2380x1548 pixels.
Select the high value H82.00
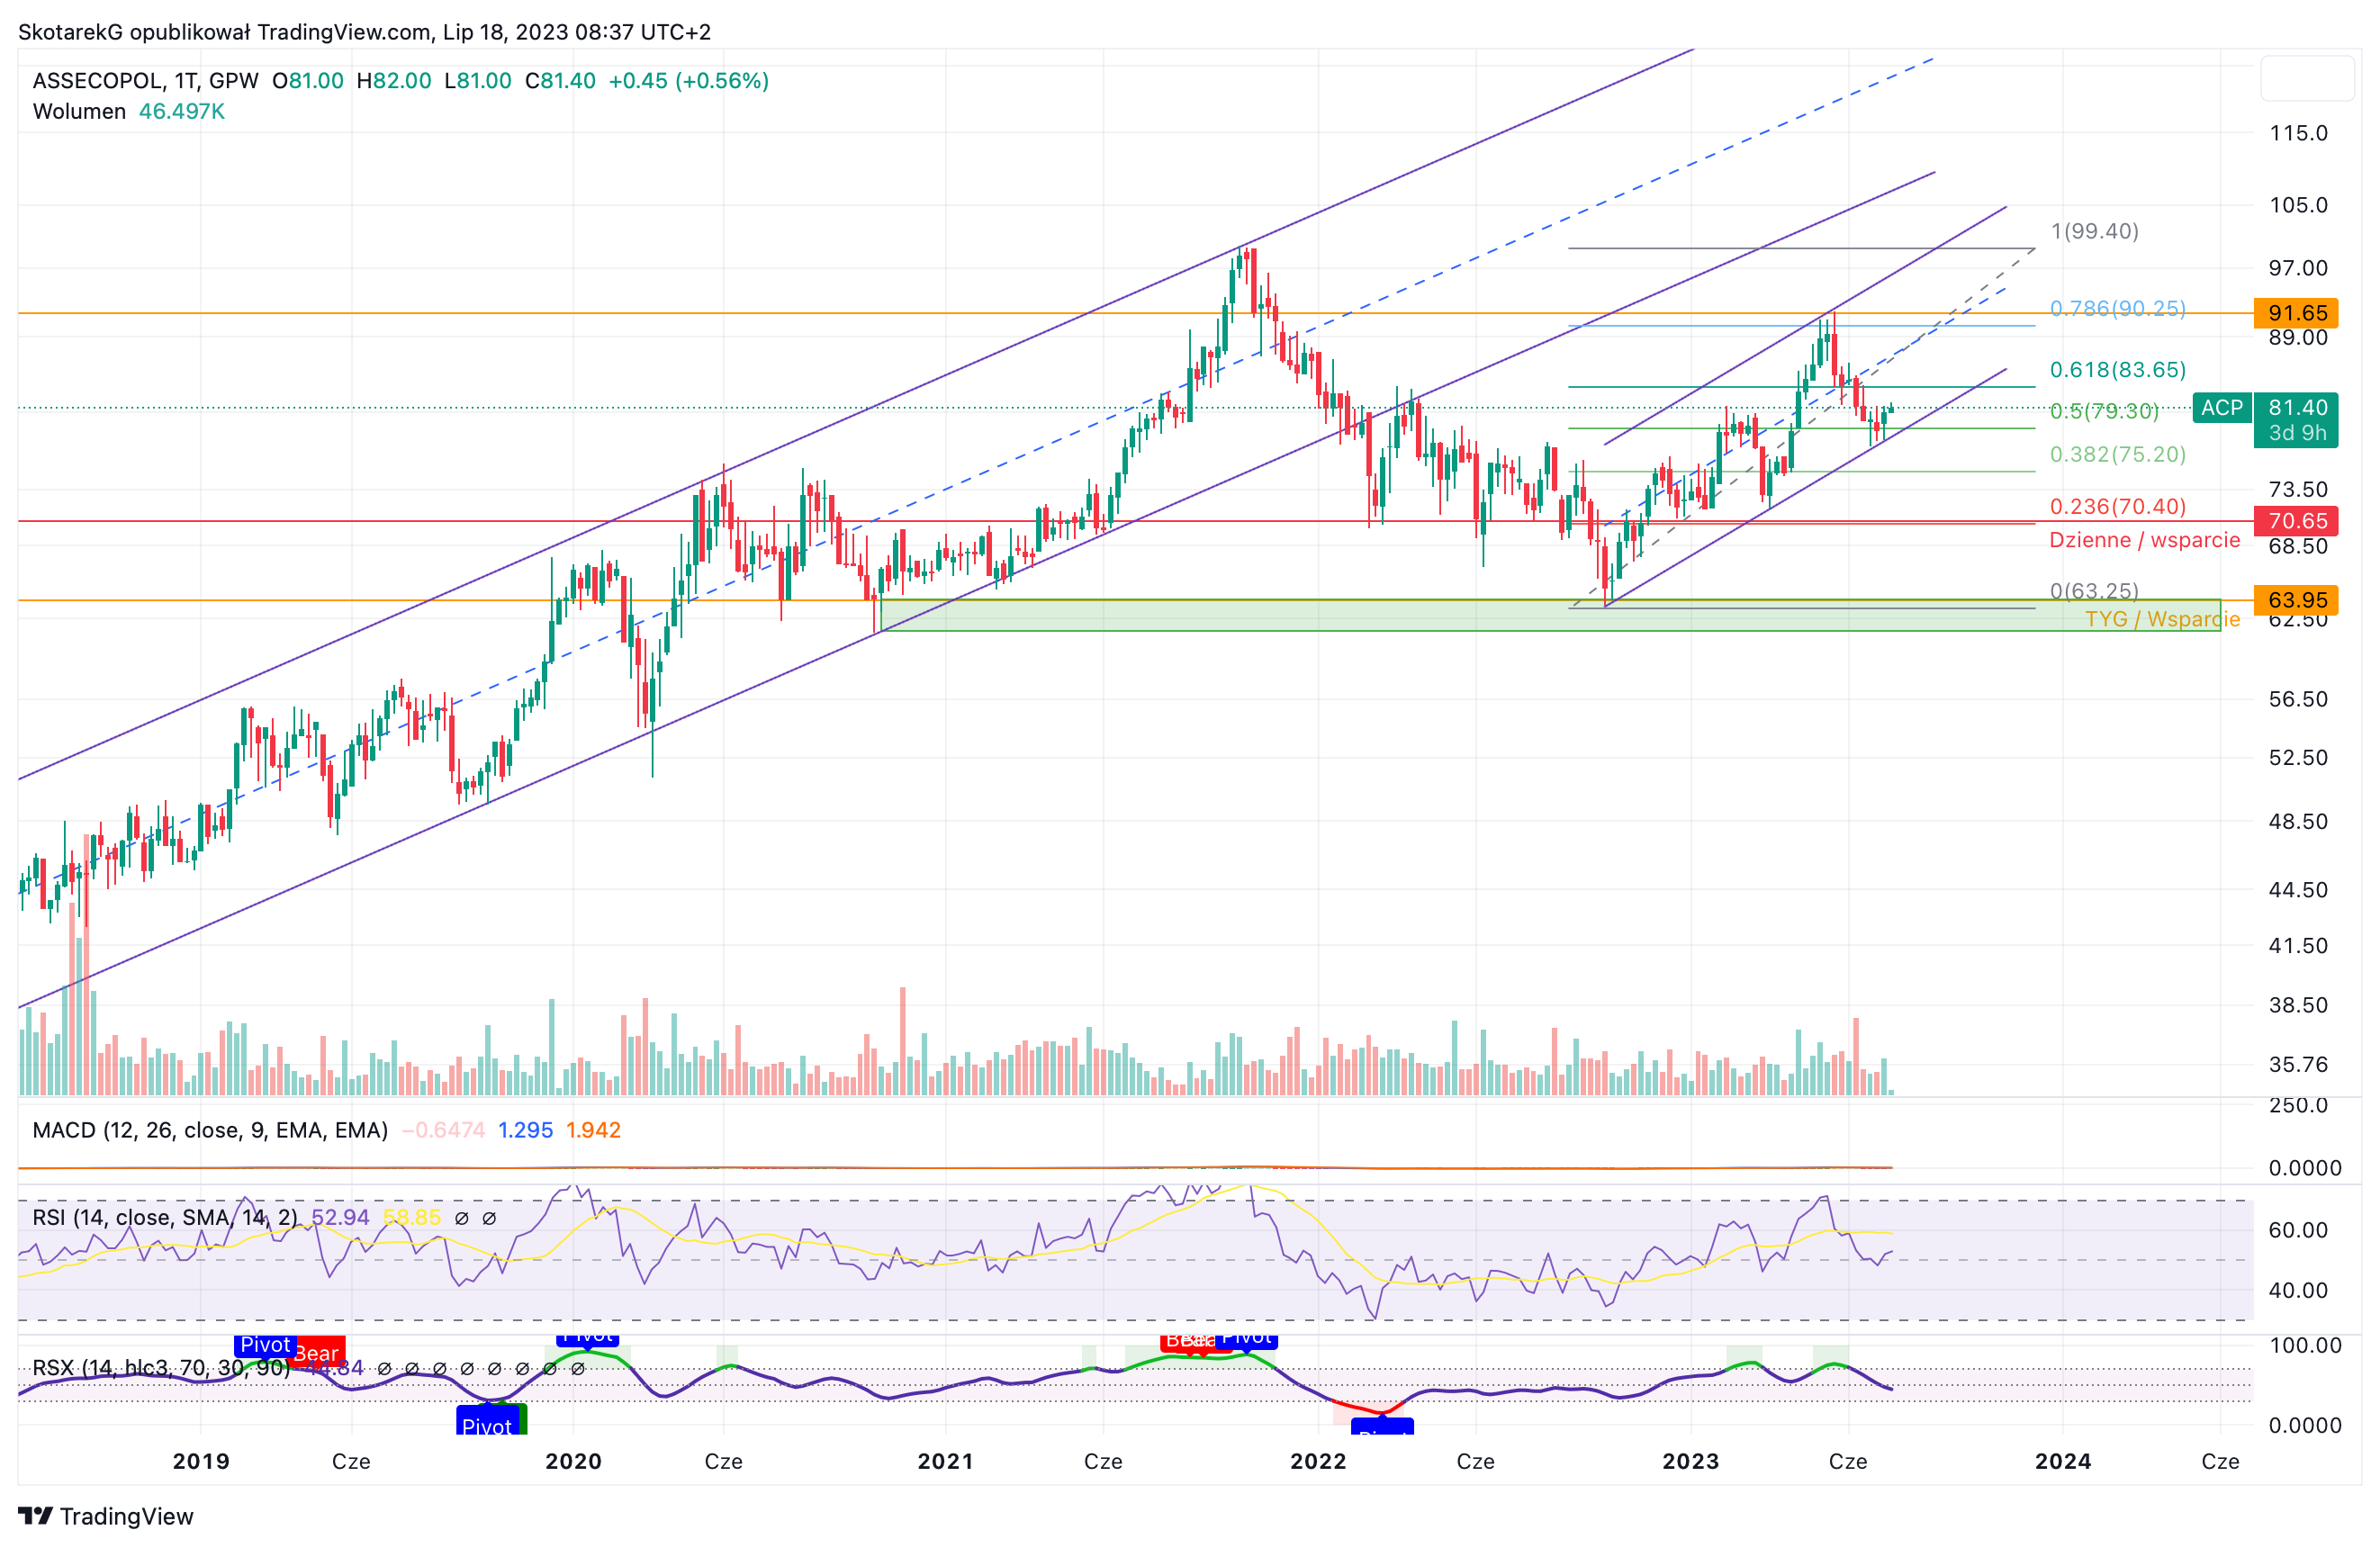click(x=394, y=81)
